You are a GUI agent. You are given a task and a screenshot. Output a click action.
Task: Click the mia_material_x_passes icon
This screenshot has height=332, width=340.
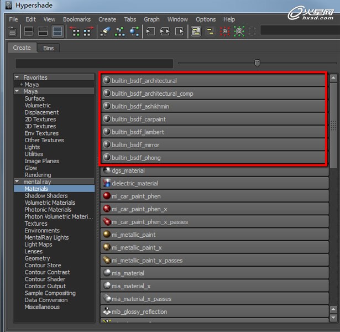click(107, 298)
